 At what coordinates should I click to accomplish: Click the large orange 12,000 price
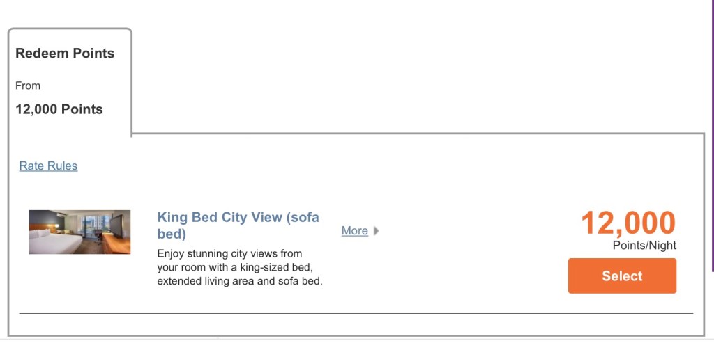[x=628, y=223]
